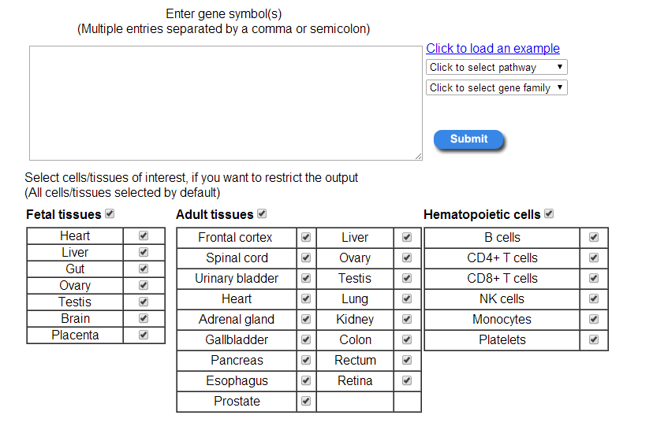
Task: Toggle the Prostate tissue checkbox
Action: (306, 401)
